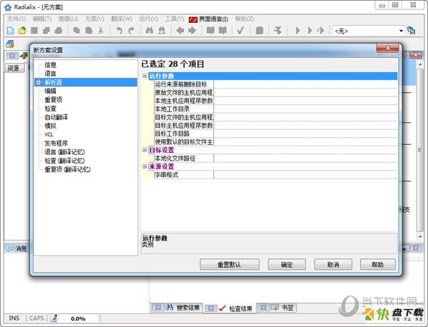Open the 界面语言(I) menu
428x327 pixels.
pyautogui.click(x=208, y=19)
